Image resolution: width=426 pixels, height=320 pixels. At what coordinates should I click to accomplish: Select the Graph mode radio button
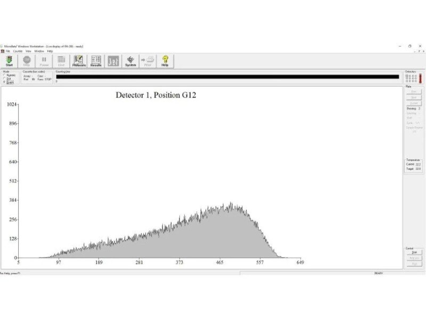click(x=4, y=82)
